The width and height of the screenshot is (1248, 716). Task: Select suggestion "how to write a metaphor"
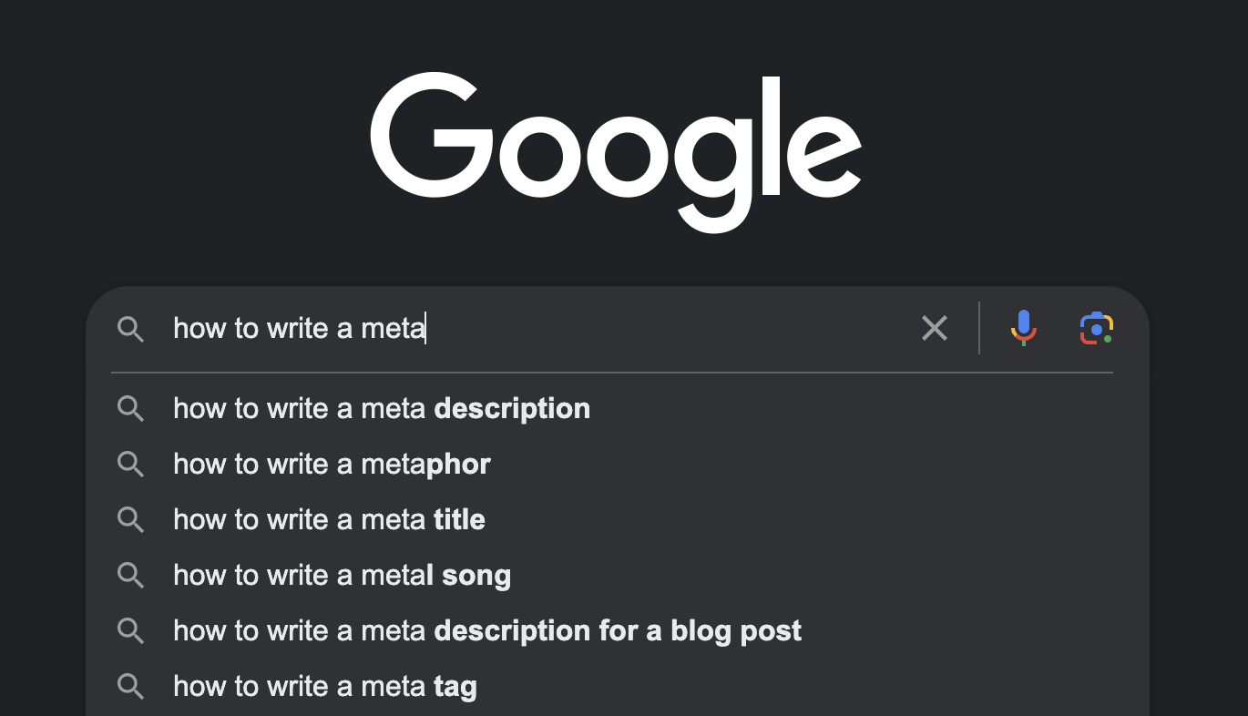618,465
